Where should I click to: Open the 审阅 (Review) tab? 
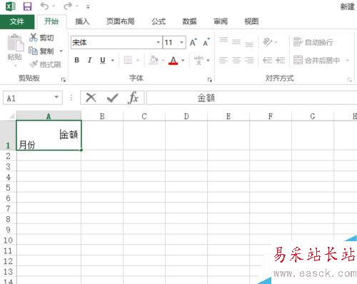click(221, 21)
